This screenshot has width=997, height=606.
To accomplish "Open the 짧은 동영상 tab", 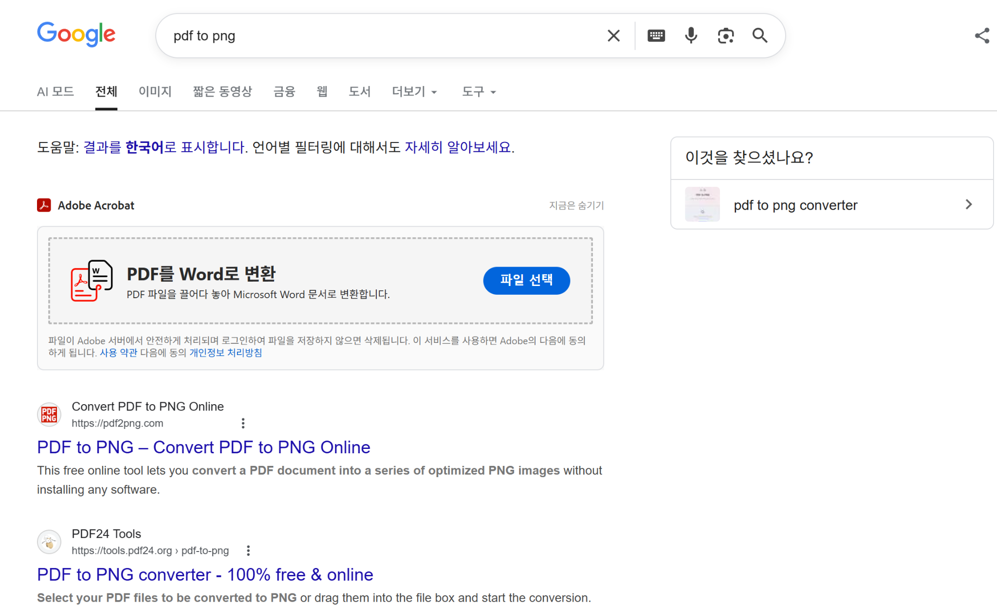I will [x=222, y=91].
